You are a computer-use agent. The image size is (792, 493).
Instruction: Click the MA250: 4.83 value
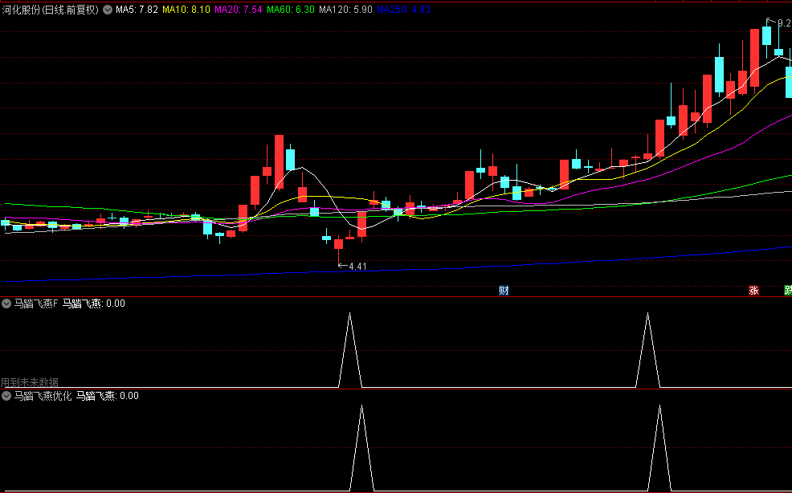pyautogui.click(x=403, y=9)
